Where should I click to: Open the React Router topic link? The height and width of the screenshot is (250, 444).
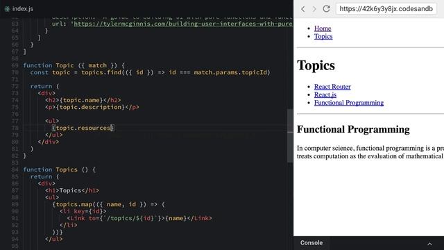coord(332,86)
